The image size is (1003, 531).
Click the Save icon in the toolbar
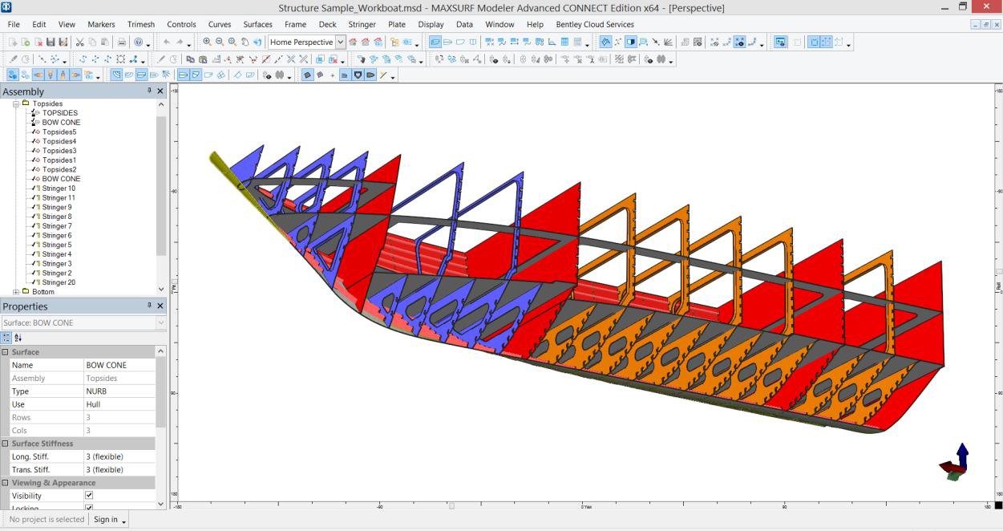51,43
